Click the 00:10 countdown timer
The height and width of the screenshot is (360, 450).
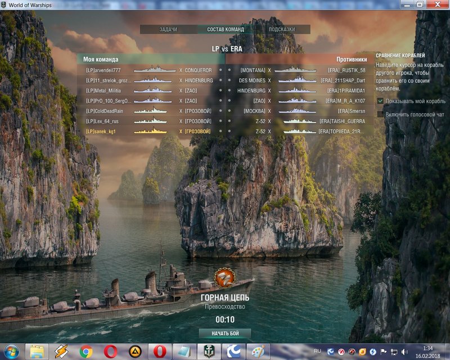(225, 319)
